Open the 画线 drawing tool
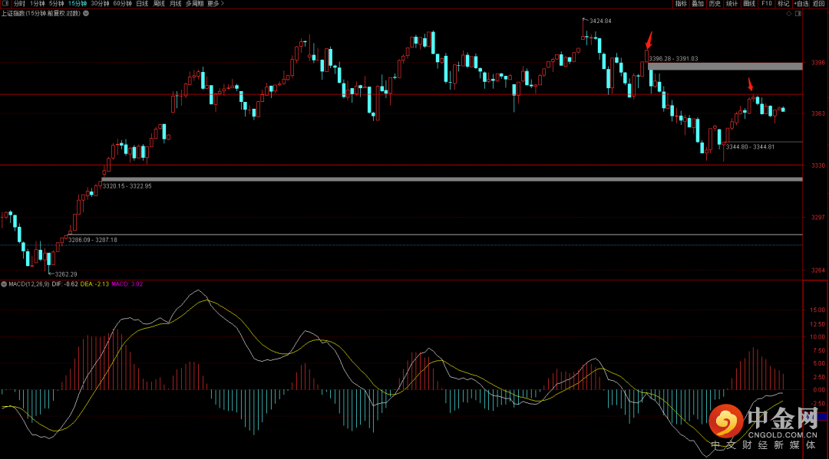Viewport: 829px width, 459px height. pyautogui.click(x=749, y=4)
